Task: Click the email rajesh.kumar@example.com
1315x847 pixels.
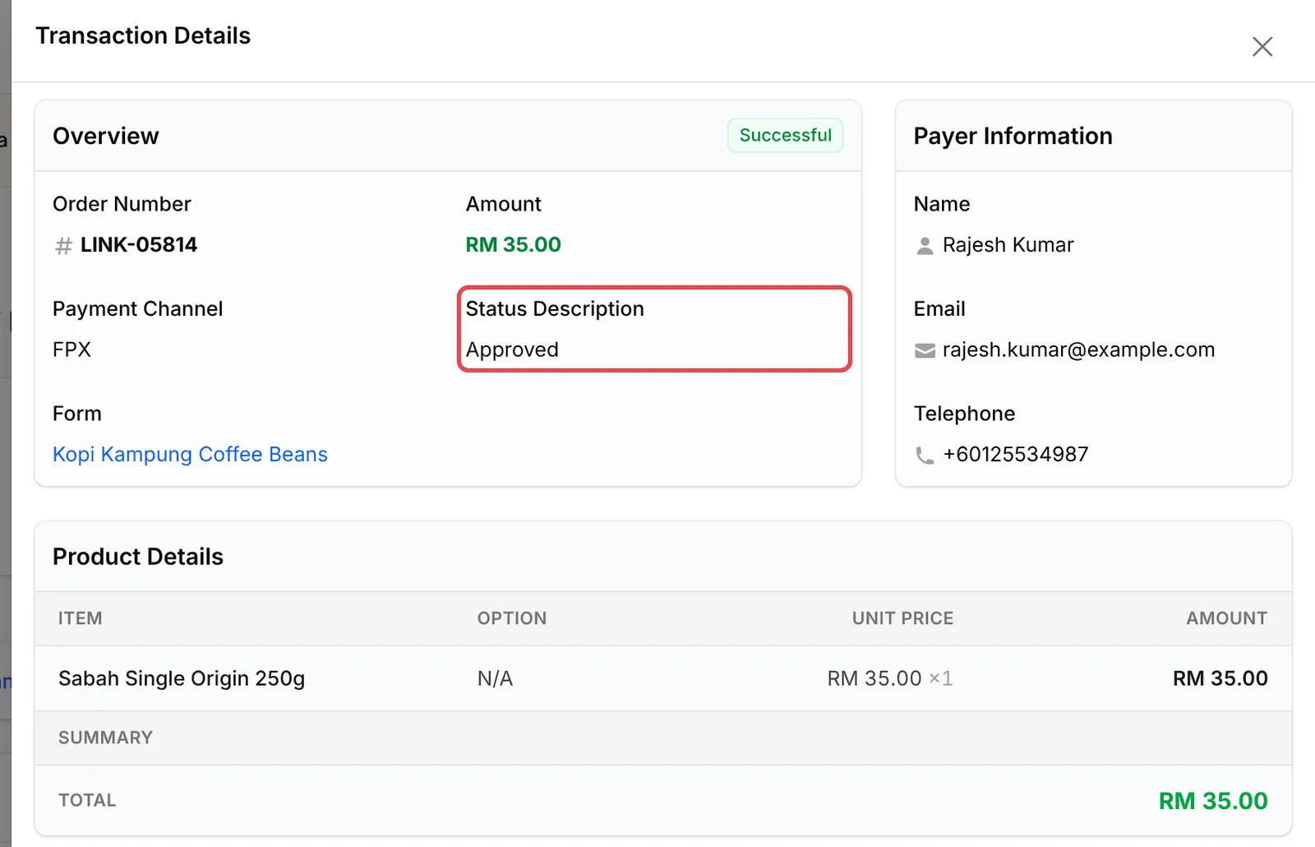Action: click(x=1078, y=350)
